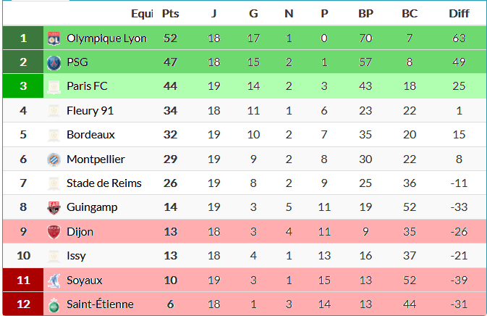The image size is (487, 316).
Task: Click the Olympique Lyon club logo
Action: click(54, 38)
